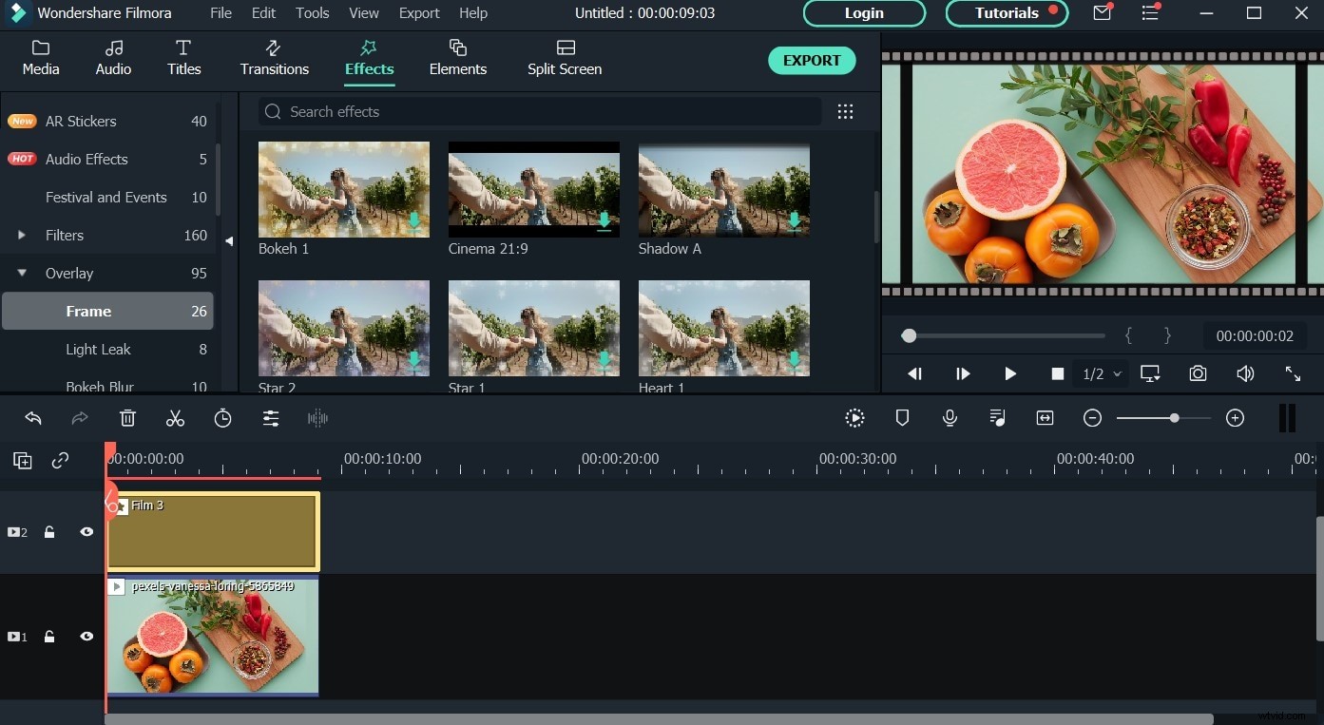Open the Export menu in the menu bar

click(x=418, y=12)
